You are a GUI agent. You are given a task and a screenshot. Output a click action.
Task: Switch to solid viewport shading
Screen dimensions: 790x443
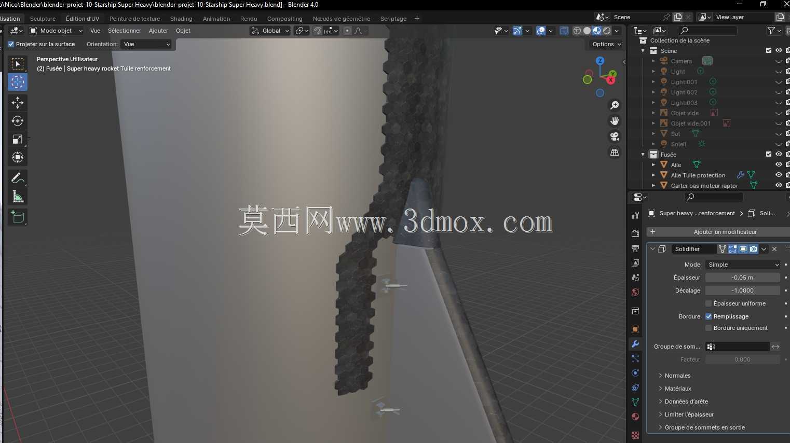click(x=587, y=31)
